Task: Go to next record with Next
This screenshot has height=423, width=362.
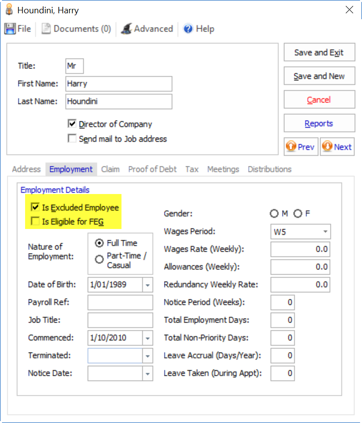Action: tap(337, 147)
